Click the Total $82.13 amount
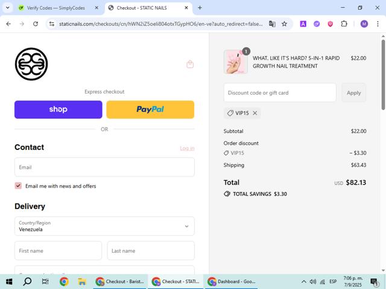The height and width of the screenshot is (289, 386). coord(356,182)
